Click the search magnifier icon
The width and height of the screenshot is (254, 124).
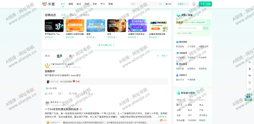point(160,4)
